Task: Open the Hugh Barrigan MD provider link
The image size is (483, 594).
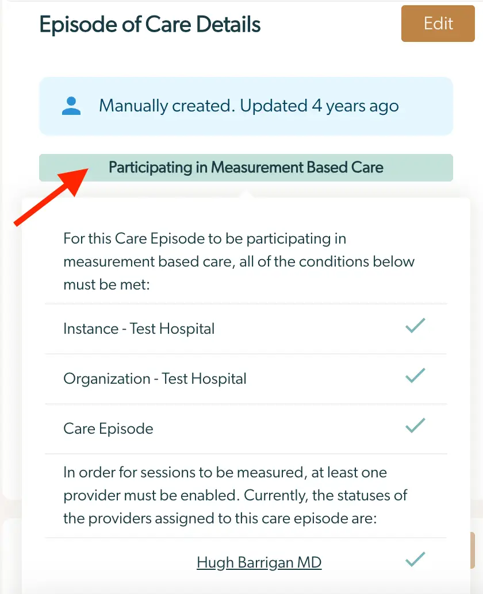Action: click(x=259, y=562)
